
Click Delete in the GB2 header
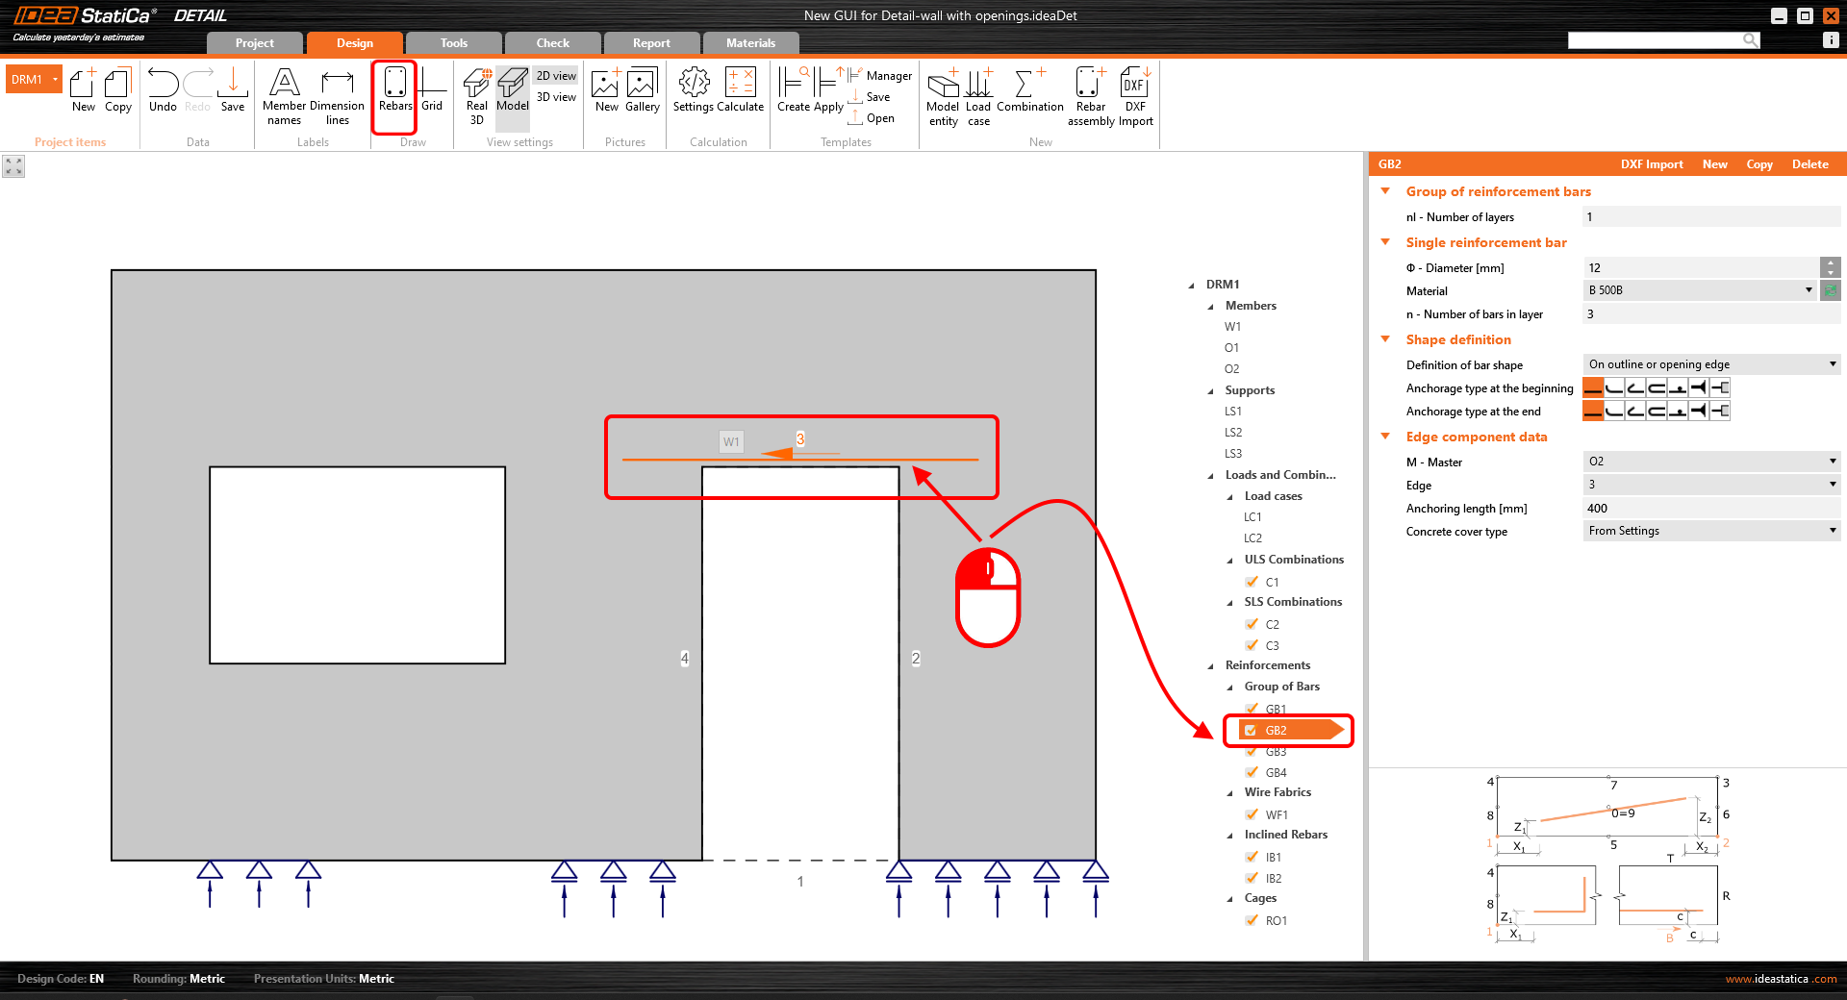(1809, 164)
